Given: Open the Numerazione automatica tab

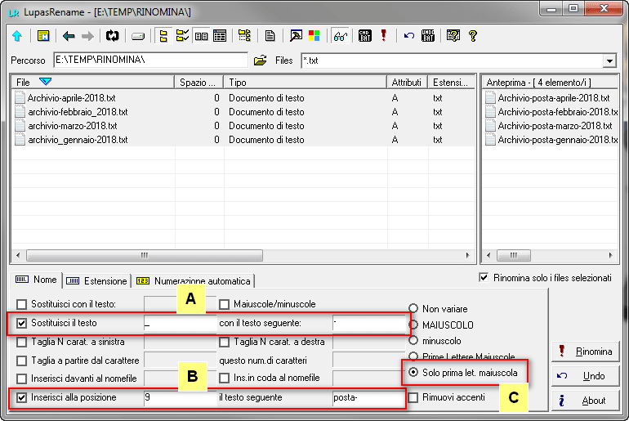Looking at the screenshot, I should coord(194,281).
